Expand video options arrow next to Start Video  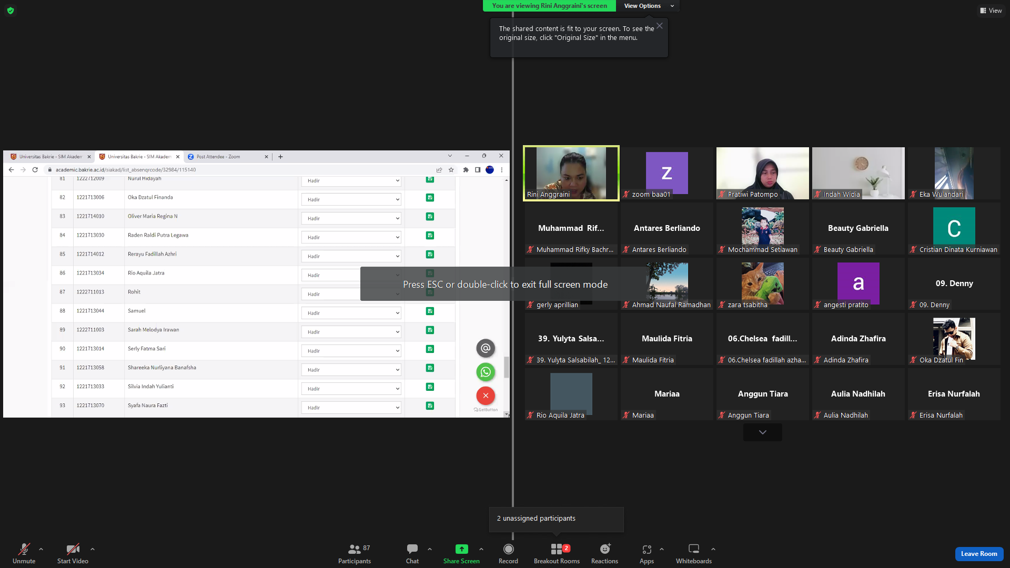(x=93, y=549)
